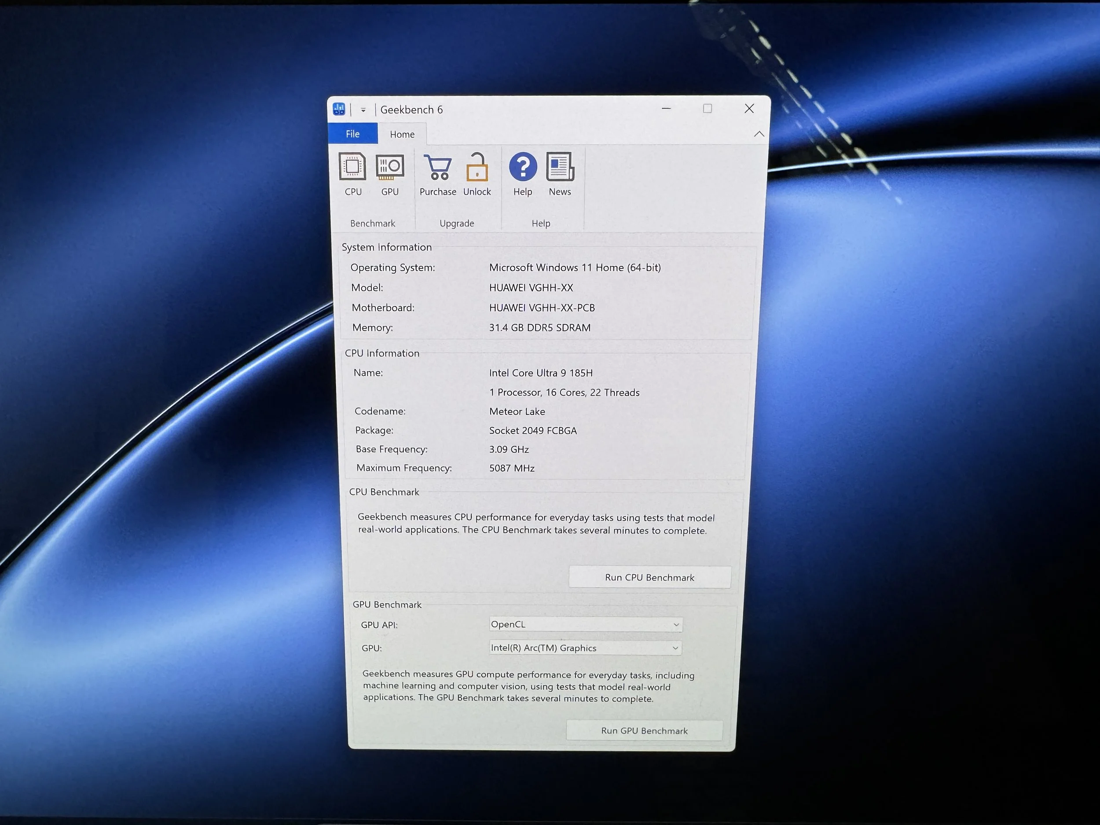Expand the GPU device Intel Arc dropdown
Screen dimensions: 1100x825
pyautogui.click(x=585, y=648)
